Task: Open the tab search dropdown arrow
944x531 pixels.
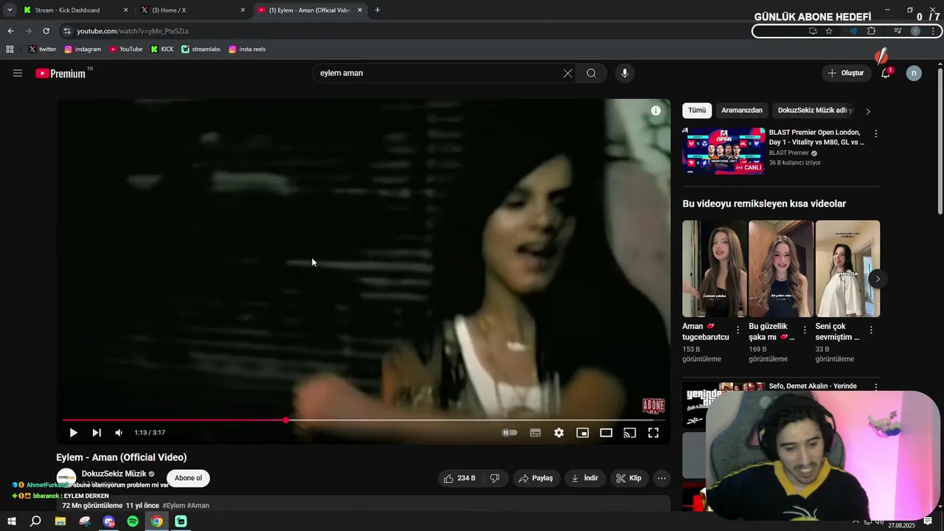Action: point(10,10)
